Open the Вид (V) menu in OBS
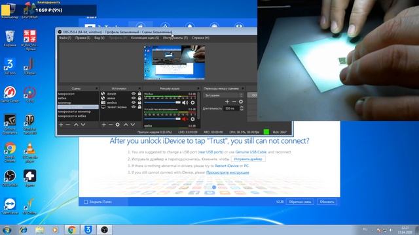 pyautogui.click(x=99, y=38)
